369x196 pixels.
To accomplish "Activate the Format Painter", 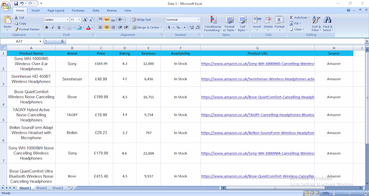I will (27, 29).
